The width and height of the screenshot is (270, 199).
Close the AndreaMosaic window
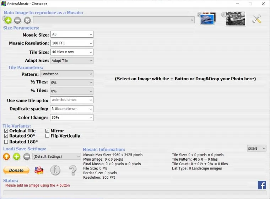click(263, 4)
